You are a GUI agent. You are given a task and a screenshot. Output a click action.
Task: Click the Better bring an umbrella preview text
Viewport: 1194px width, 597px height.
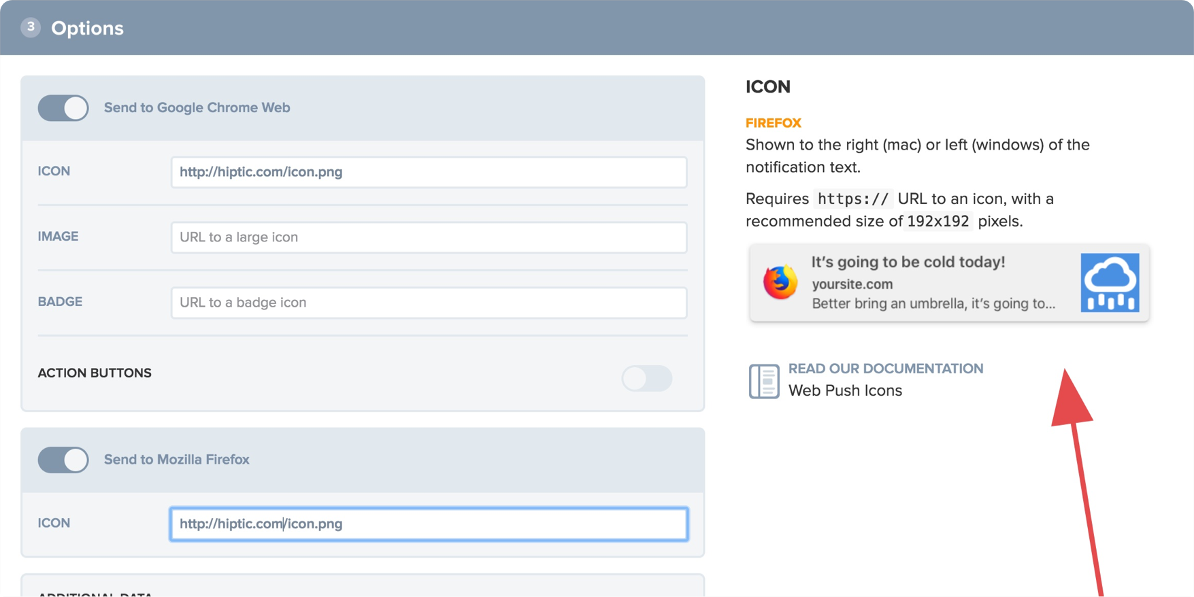(934, 304)
